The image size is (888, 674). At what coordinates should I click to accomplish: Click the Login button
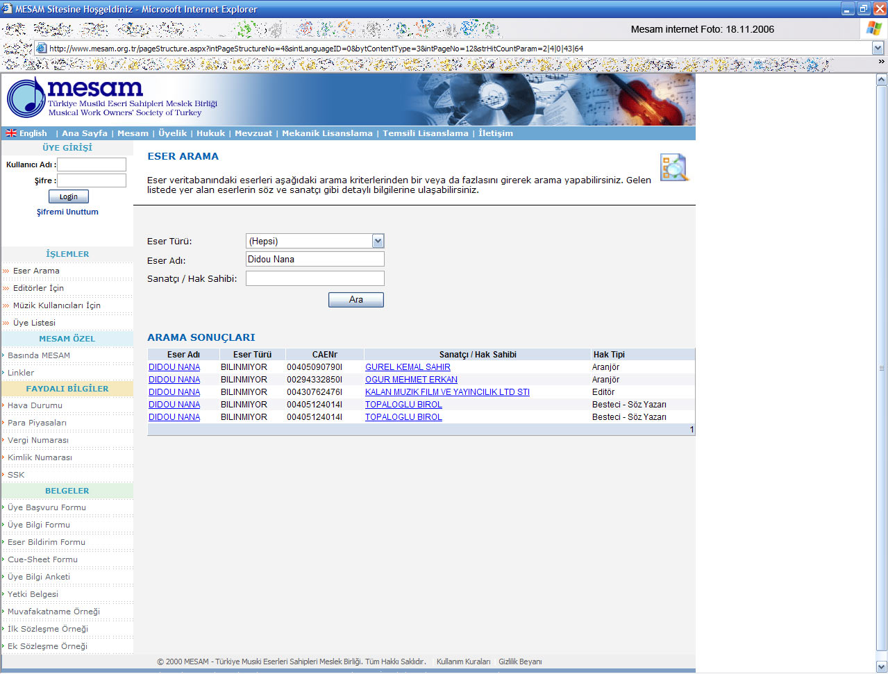[69, 196]
